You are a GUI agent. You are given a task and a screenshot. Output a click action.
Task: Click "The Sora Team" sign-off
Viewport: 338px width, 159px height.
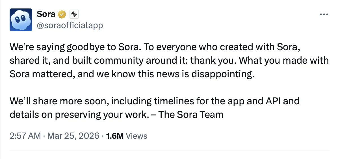click(x=191, y=115)
